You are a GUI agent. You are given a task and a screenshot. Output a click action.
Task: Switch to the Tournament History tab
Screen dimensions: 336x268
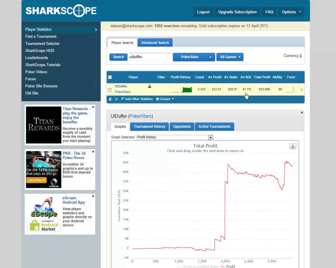[149, 127]
